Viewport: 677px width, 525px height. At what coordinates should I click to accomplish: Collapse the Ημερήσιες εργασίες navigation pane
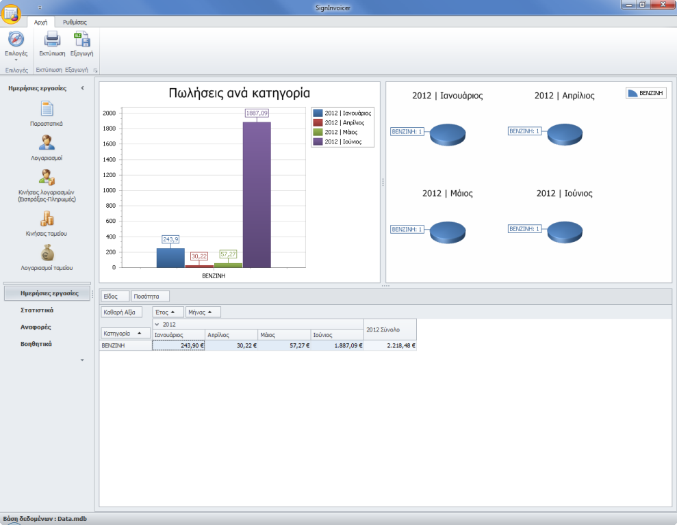(82, 88)
